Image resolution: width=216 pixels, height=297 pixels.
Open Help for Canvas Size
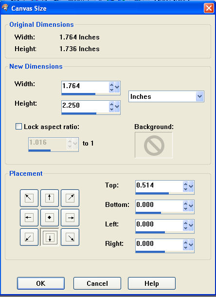point(152,283)
